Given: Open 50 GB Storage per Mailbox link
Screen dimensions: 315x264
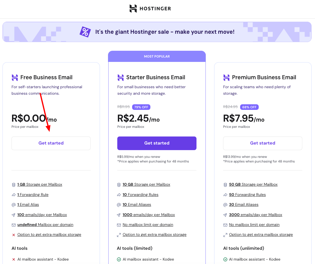Looking at the screenshot, I should tap(253, 184).
